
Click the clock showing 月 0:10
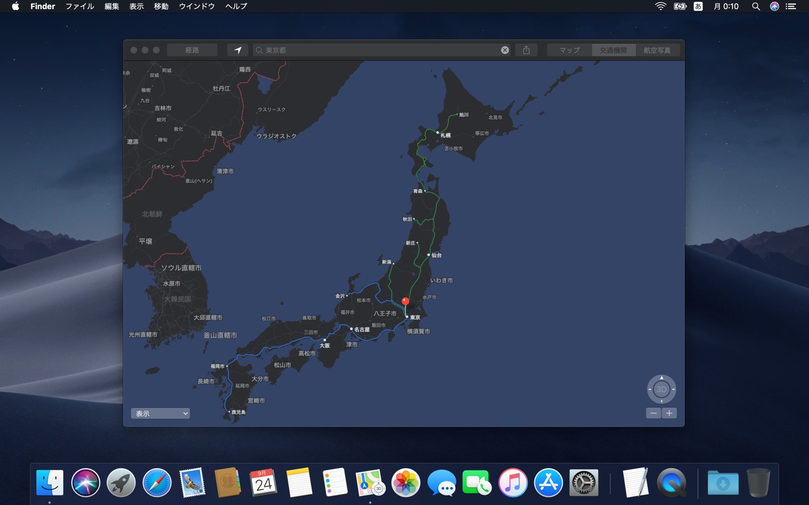point(726,7)
